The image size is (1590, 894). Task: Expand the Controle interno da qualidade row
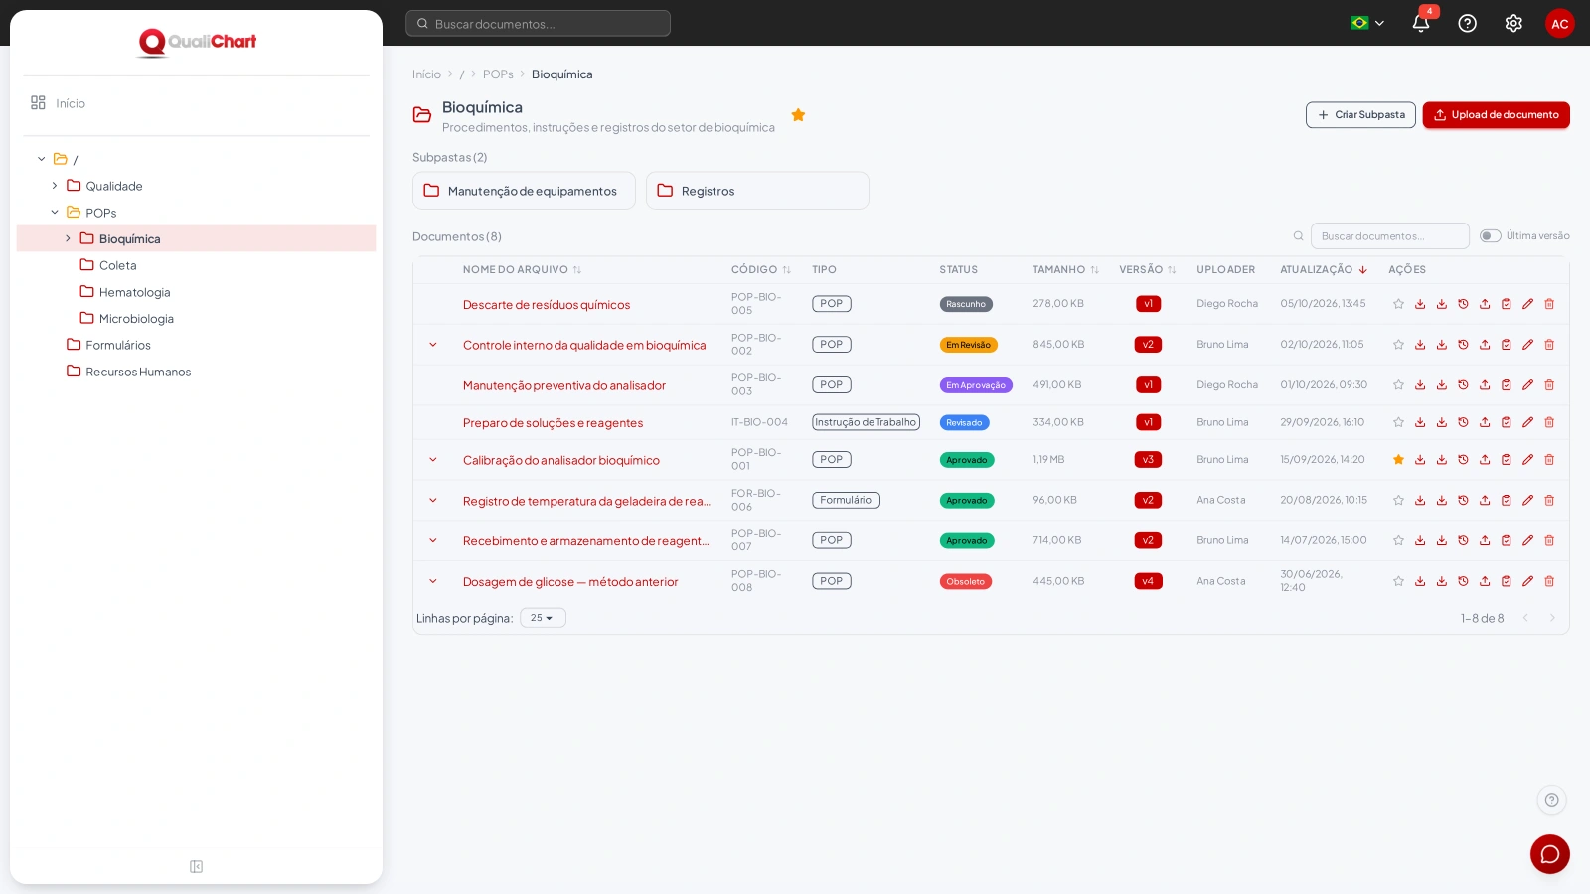click(433, 345)
